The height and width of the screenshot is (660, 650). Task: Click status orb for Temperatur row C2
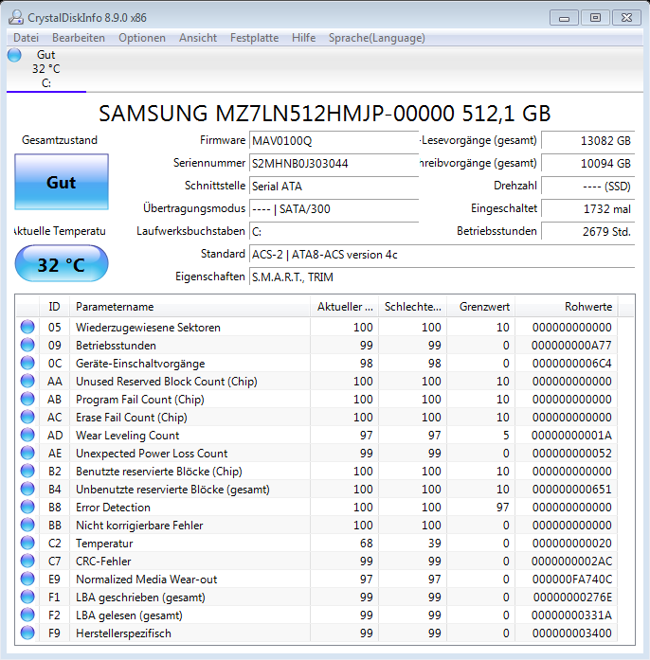tap(27, 543)
